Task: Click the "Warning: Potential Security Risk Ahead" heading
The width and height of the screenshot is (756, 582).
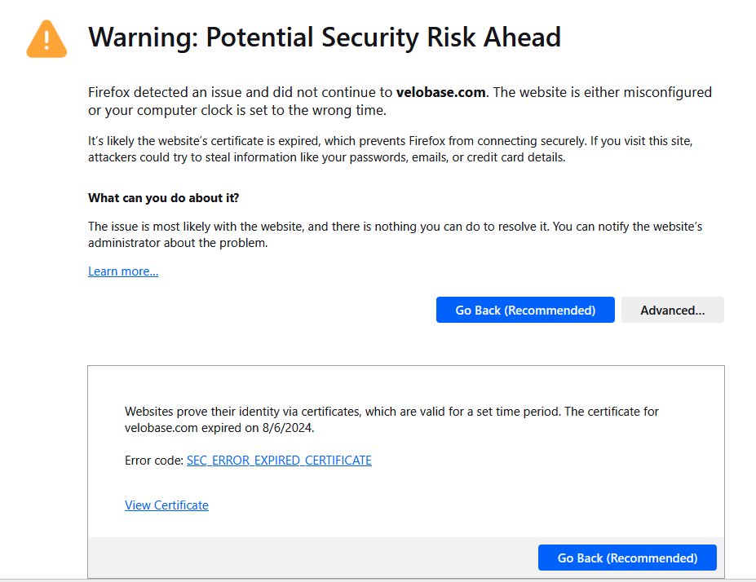Action: [324, 37]
